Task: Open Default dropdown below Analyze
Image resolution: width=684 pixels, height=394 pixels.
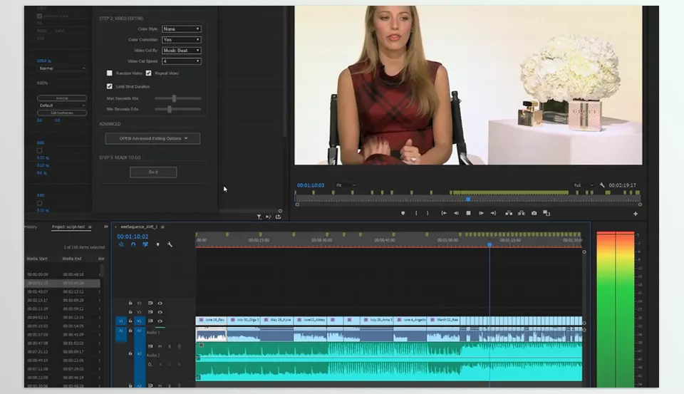Action: pos(62,105)
